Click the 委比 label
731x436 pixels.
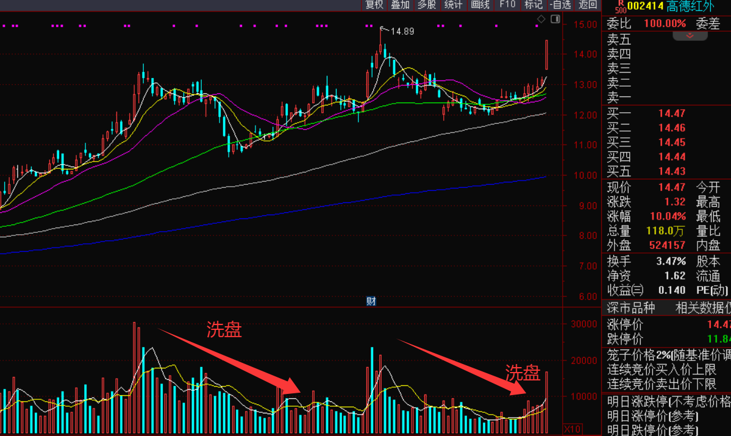click(619, 23)
